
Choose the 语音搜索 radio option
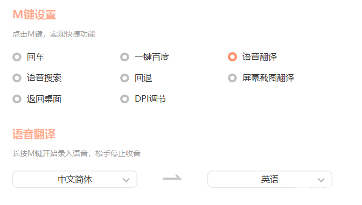[17, 78]
